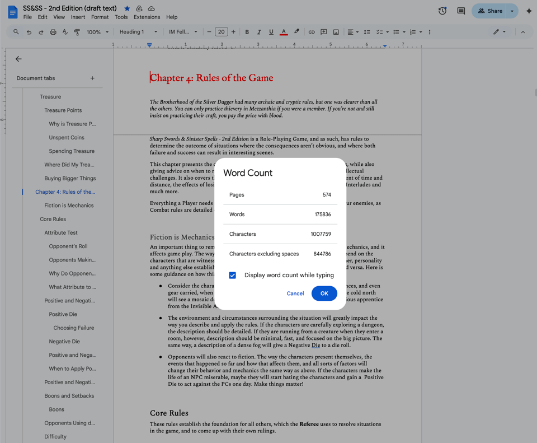Click the Bold formatting icon
Viewport: 537px width, 443px height.
click(247, 32)
